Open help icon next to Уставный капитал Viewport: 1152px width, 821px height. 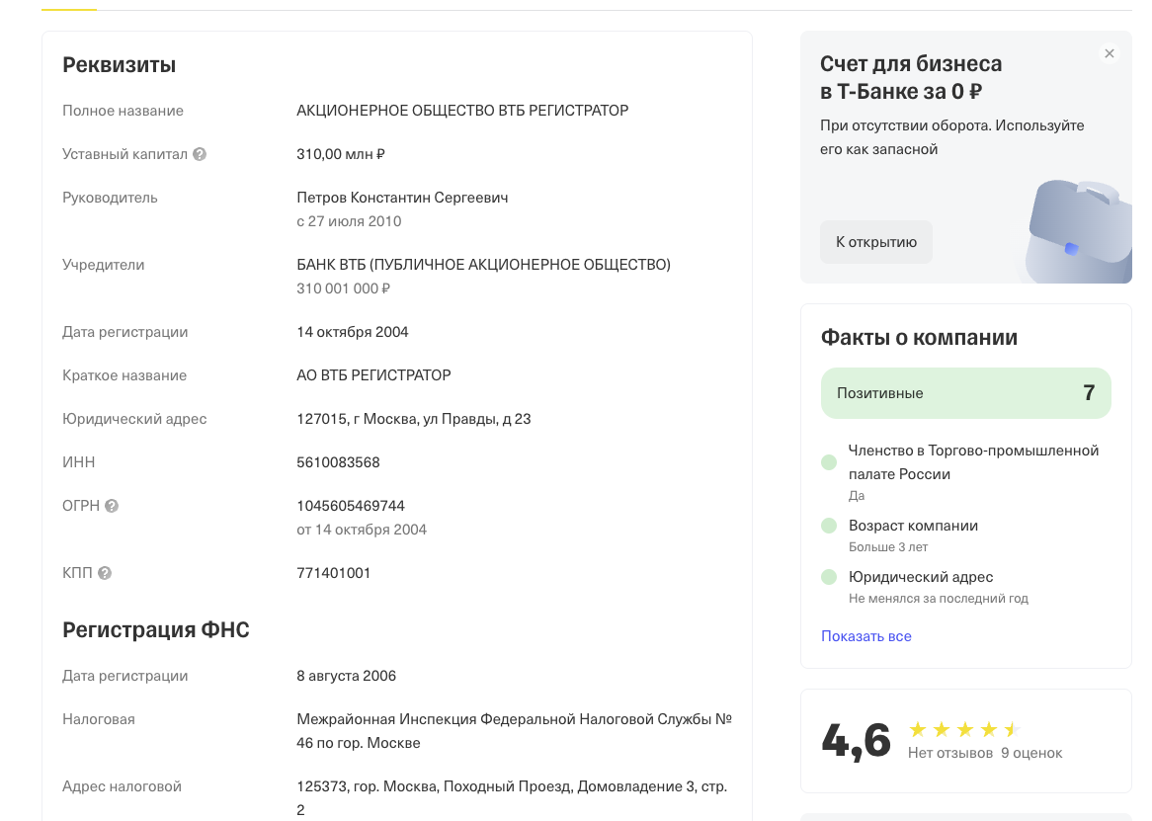(200, 154)
